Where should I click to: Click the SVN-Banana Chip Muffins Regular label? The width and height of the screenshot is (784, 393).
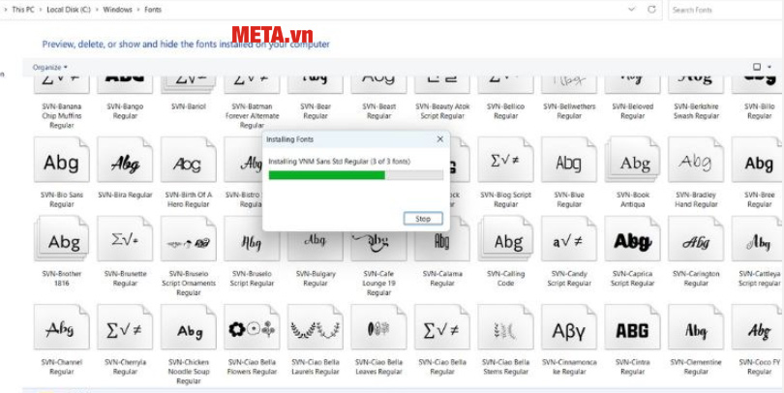62,116
